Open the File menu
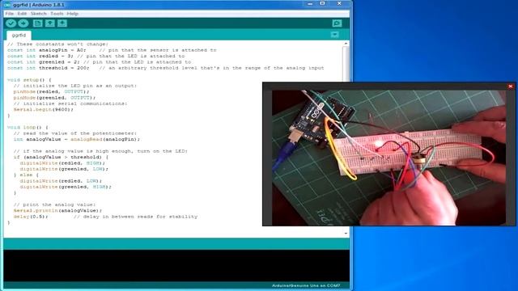 (9, 14)
